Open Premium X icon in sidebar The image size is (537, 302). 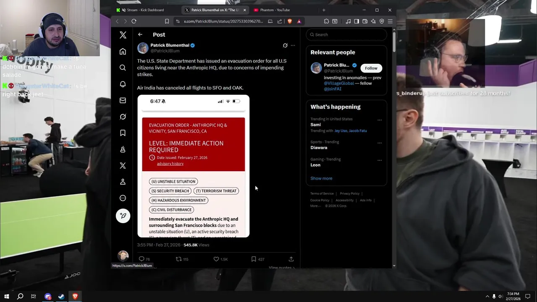123,166
